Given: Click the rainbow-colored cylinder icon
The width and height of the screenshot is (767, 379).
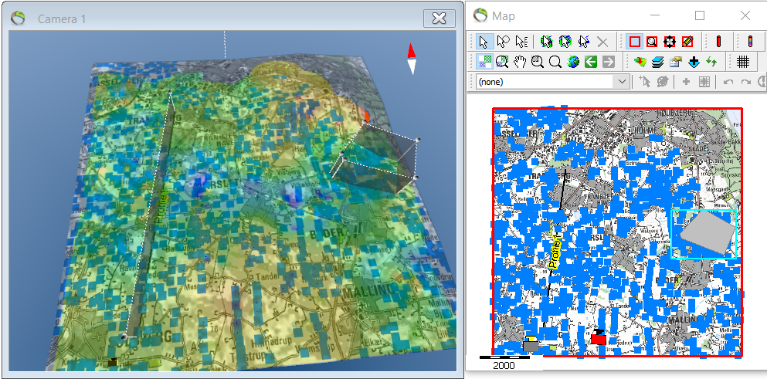Looking at the screenshot, I should click(750, 42).
